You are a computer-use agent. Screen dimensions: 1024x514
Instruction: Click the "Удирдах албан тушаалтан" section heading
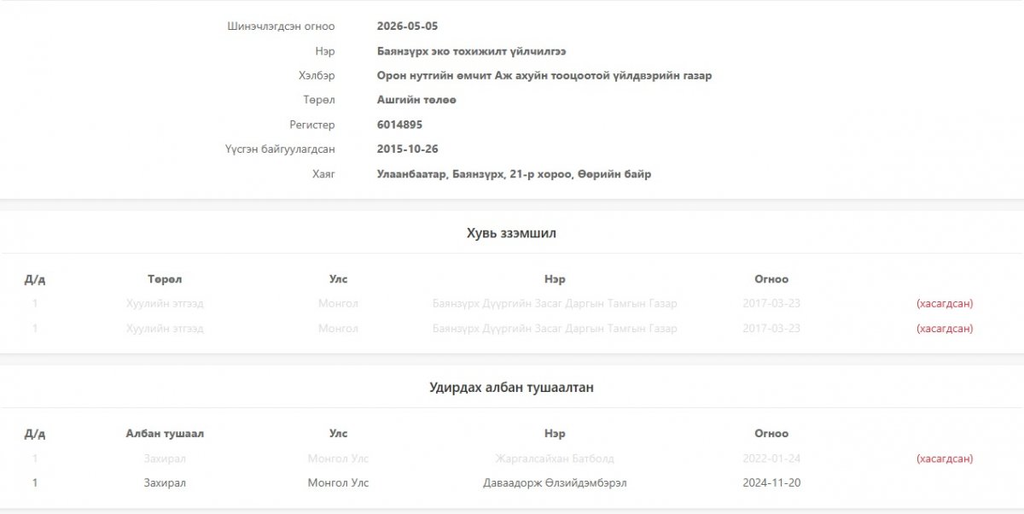pos(512,388)
